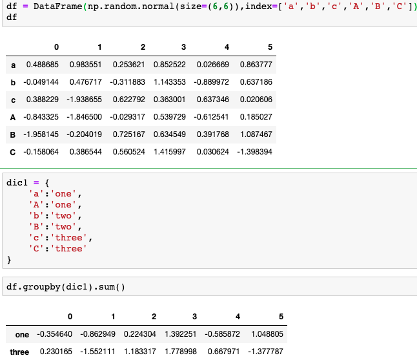Select value -0.843325 in row A
This screenshot has width=417, height=360.
41,117
